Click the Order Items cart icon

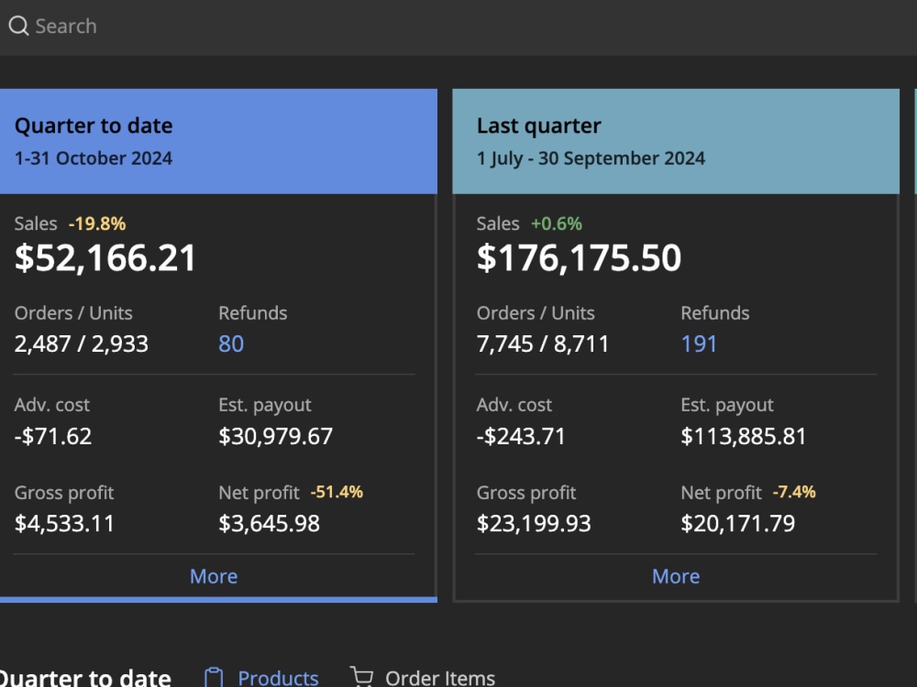tap(361, 677)
